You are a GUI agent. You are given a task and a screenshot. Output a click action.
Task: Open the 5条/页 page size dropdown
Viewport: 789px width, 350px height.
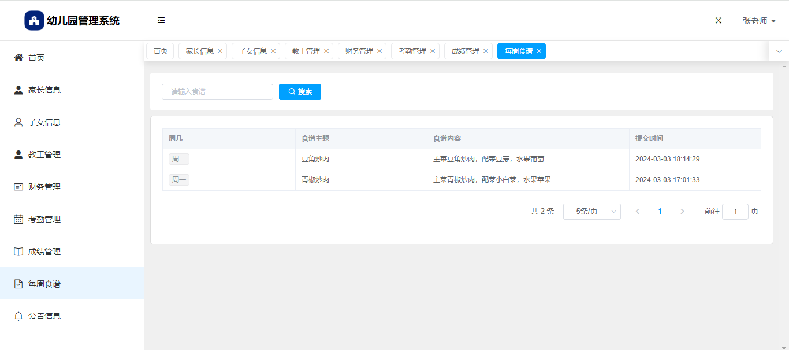pyautogui.click(x=591, y=212)
